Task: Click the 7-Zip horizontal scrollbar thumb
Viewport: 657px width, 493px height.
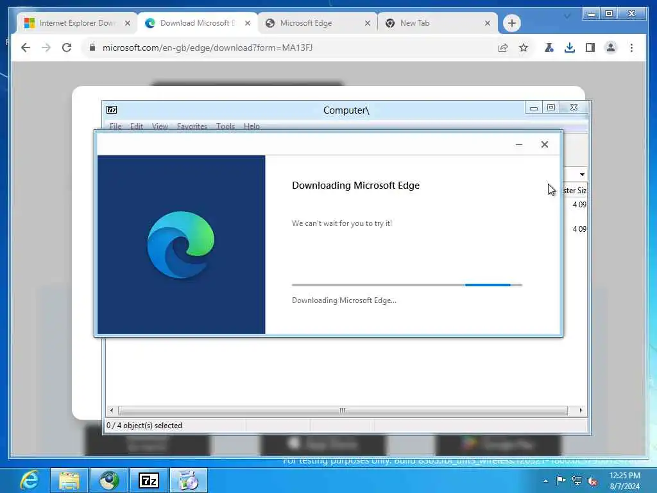Action: pos(343,410)
